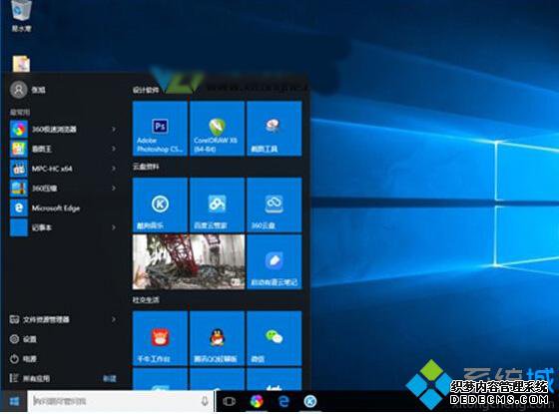Open Task View on the taskbar
Screen dimensions: 559x414
click(x=229, y=401)
